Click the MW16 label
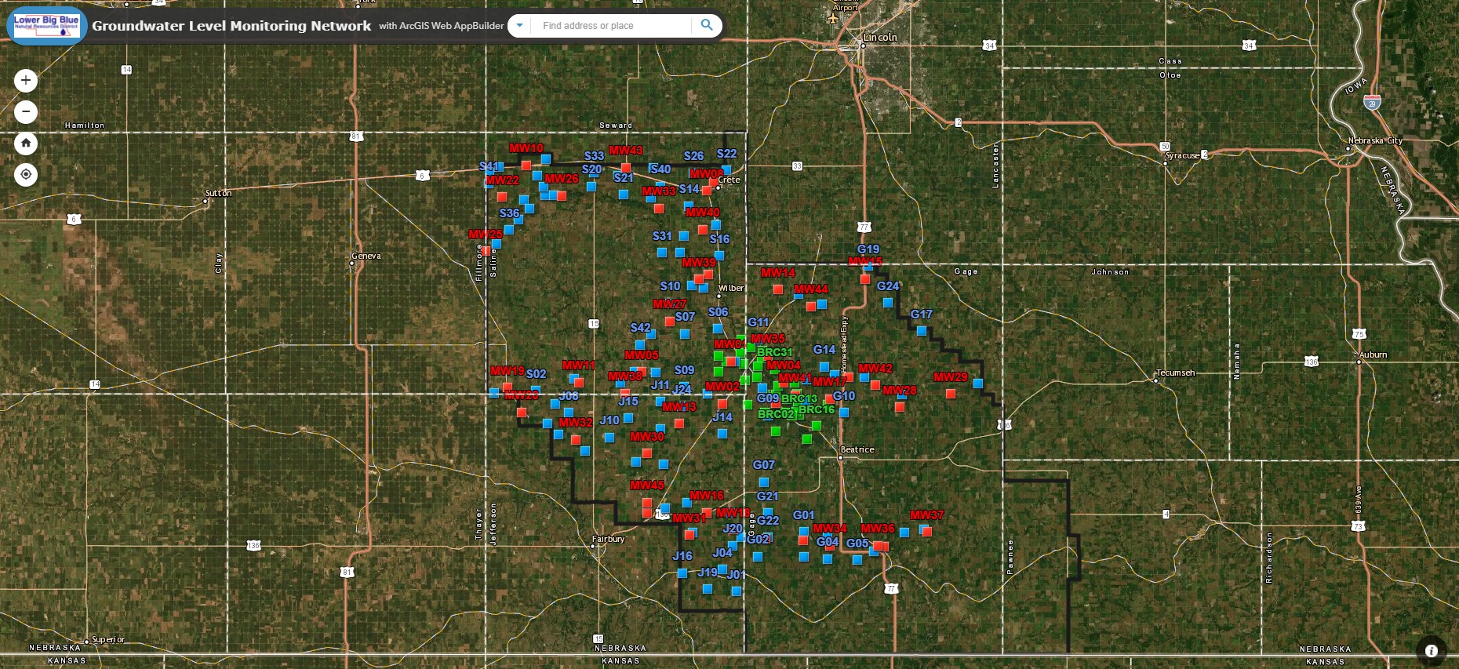Screen dimensions: 1459x669 [x=707, y=496]
